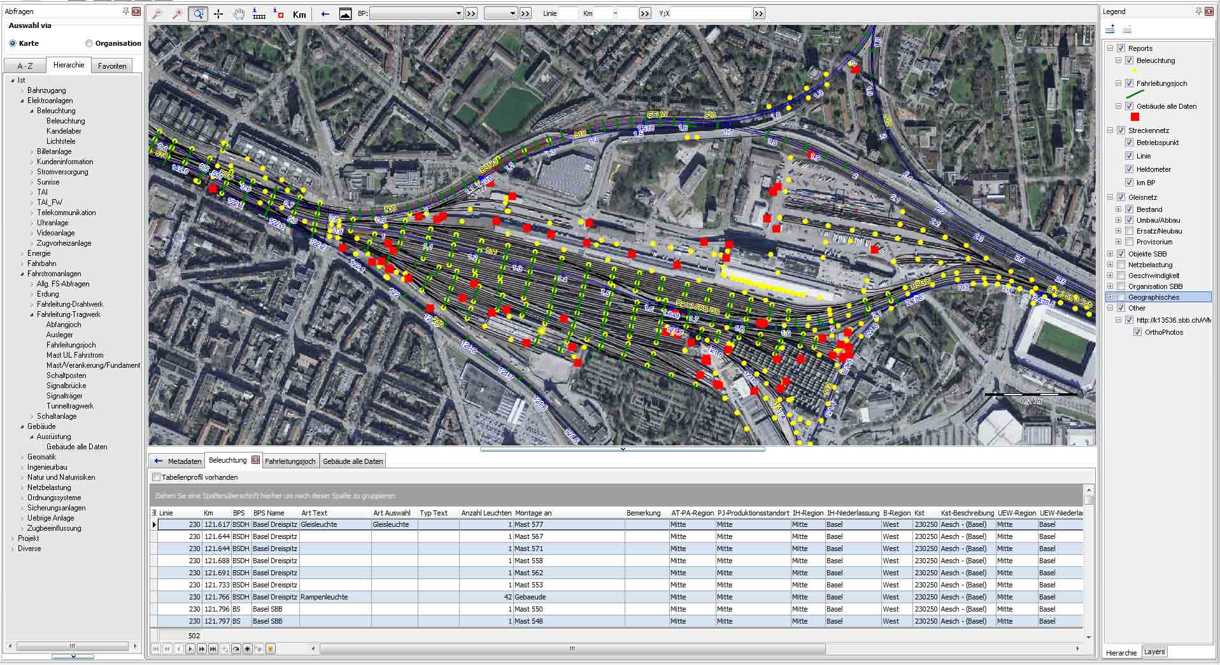Viewport: 1220px width, 665px height.
Task: Toggle Tabellenprofil vorhanden checkbox
Action: [157, 477]
